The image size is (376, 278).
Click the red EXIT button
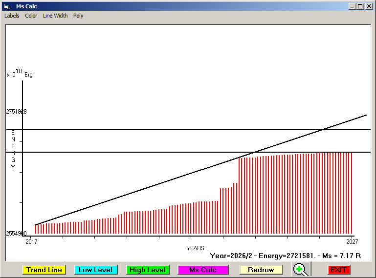pos(338,270)
